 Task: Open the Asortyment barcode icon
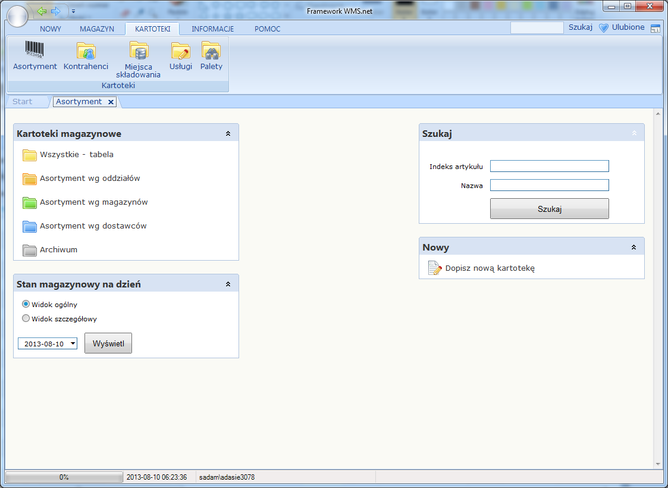click(35, 50)
